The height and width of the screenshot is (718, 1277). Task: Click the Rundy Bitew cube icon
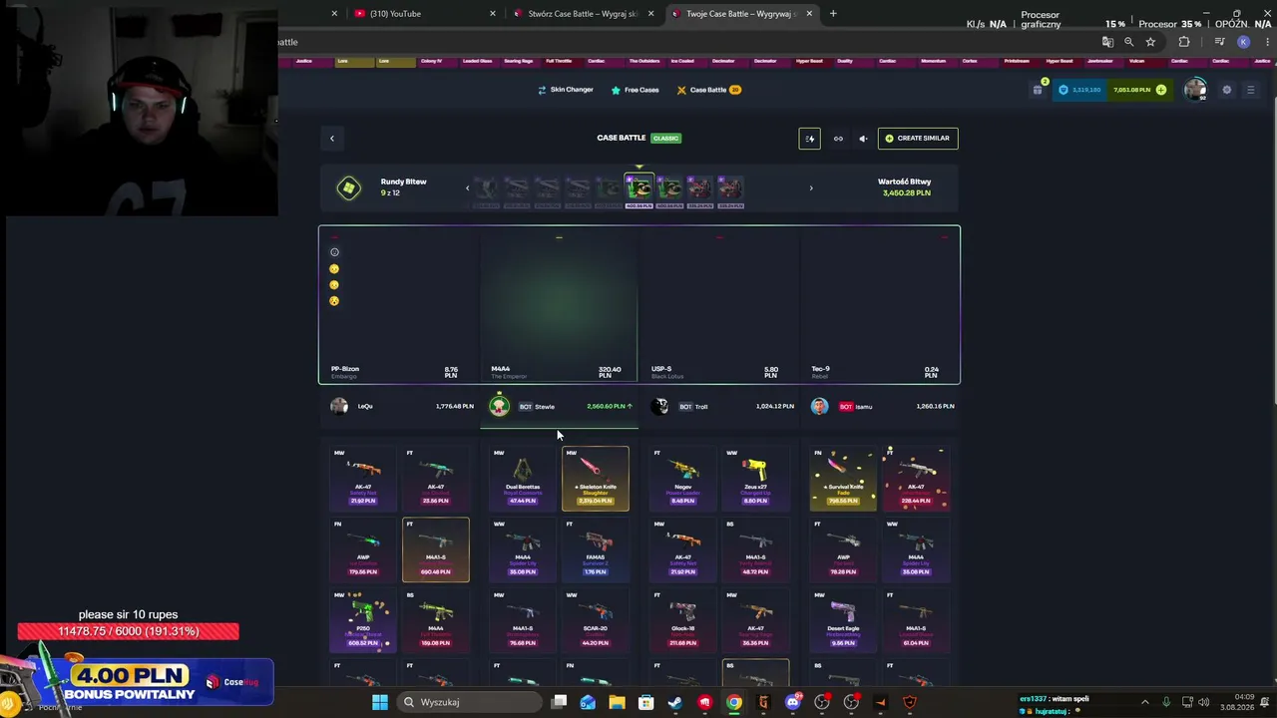[x=348, y=188]
